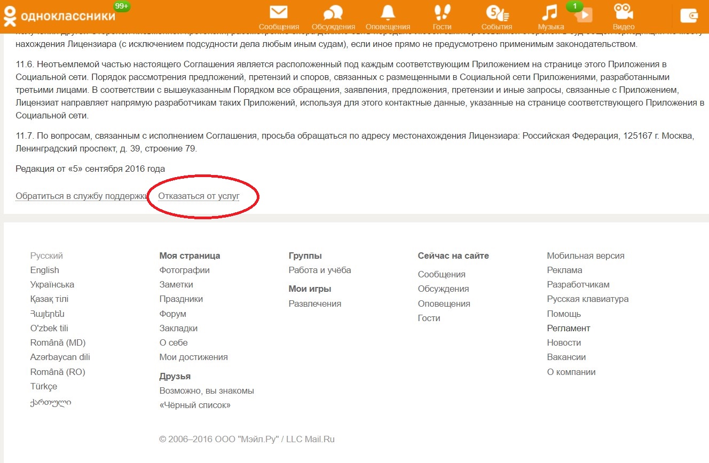Switch language to Türkçe
The height and width of the screenshot is (463, 709).
[44, 386]
